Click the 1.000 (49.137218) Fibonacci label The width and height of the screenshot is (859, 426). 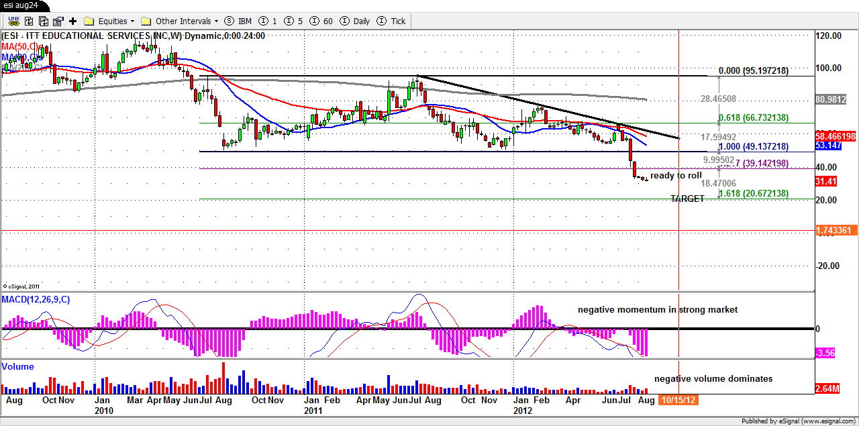pyautogui.click(x=754, y=146)
